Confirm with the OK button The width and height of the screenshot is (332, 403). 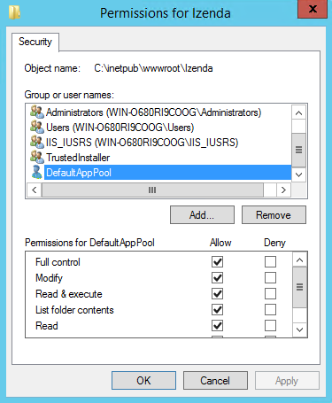coord(143,381)
